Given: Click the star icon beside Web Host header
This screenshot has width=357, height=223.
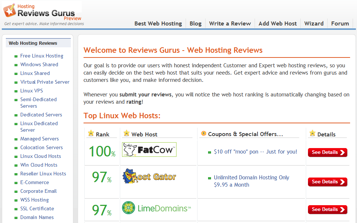Looking at the screenshot, I should [x=126, y=134].
